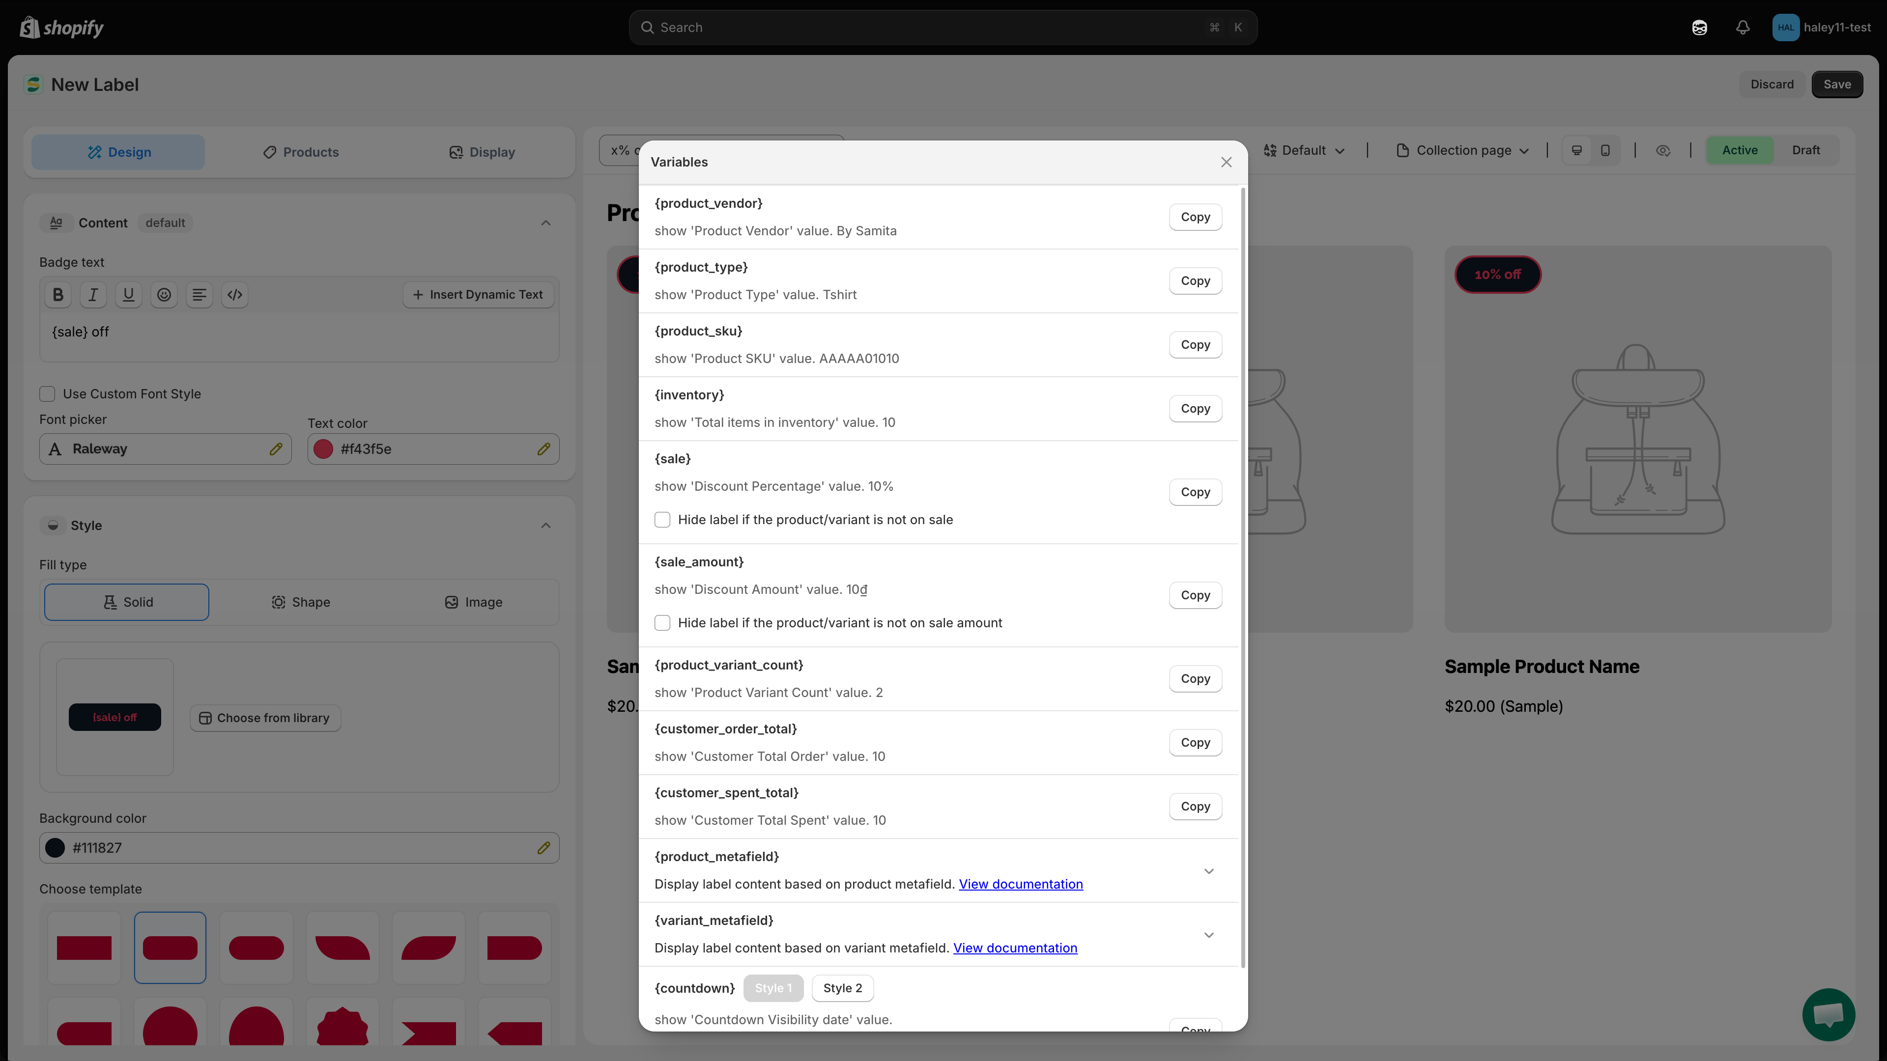Switch preview to mobile view

1605,150
